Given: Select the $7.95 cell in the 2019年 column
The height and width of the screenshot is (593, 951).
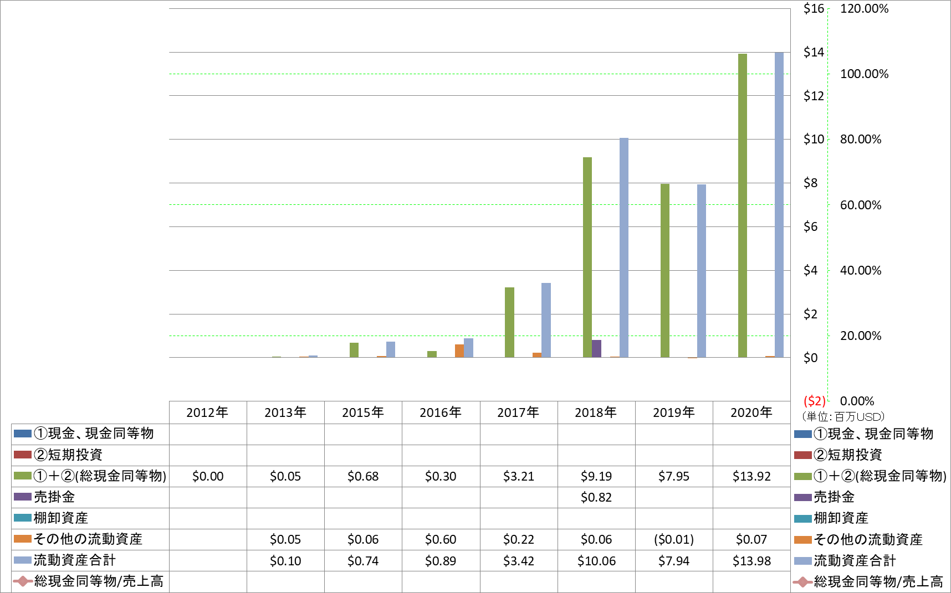Looking at the screenshot, I should click(x=674, y=476).
